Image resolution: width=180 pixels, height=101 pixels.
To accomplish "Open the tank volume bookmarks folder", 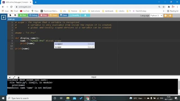I will tap(94, 11).
